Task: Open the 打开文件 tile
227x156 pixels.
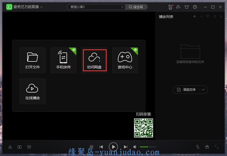Action: point(33,60)
